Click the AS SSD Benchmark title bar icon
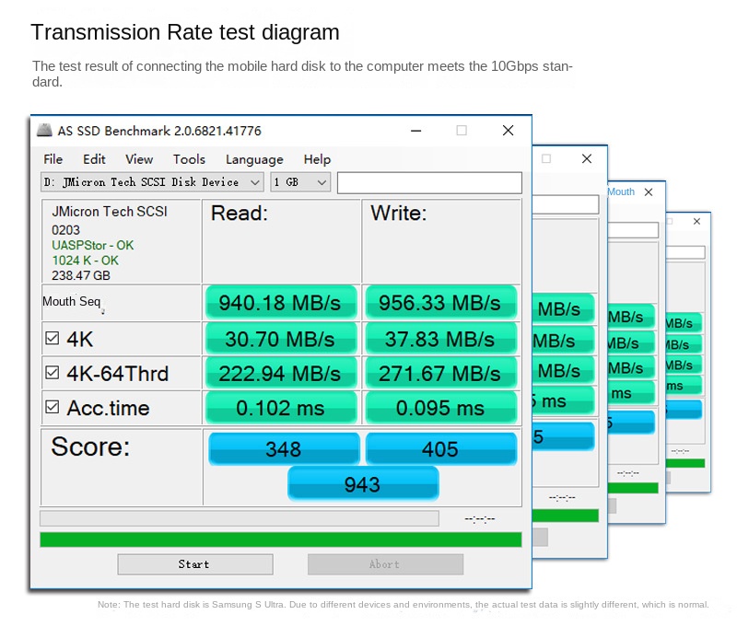Viewport: 737px width, 626px height. coord(44,131)
